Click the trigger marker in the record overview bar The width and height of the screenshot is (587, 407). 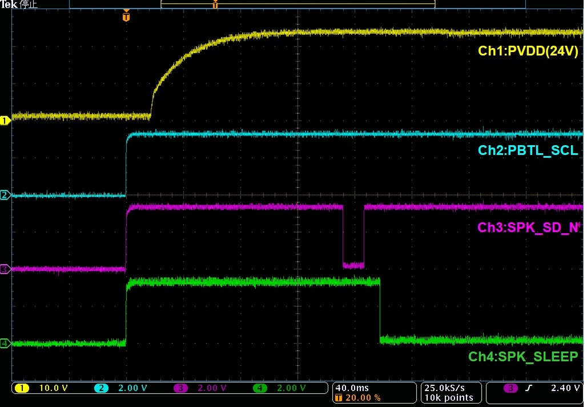tap(215, 5)
